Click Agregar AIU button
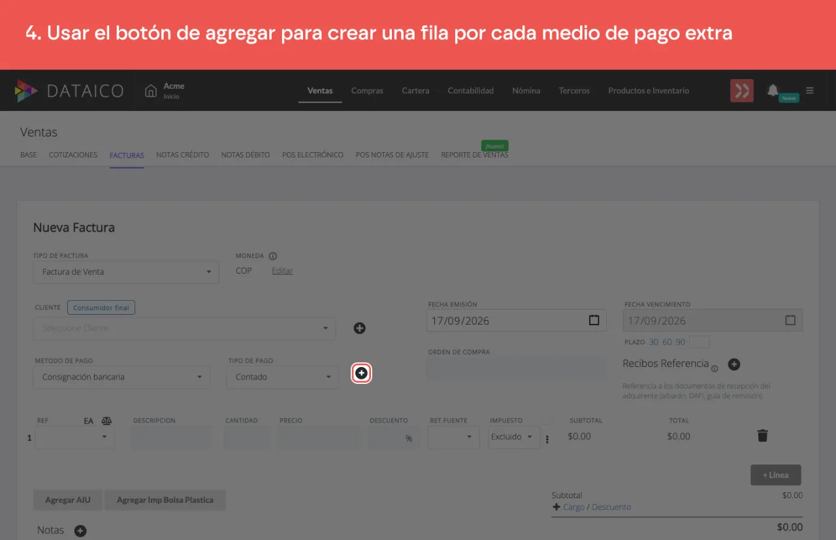 pyautogui.click(x=68, y=500)
